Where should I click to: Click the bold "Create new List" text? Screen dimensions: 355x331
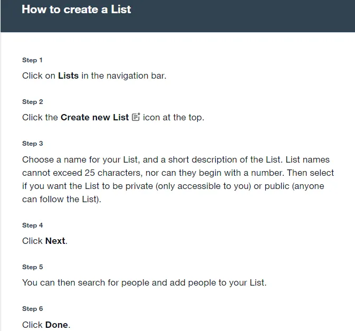tap(94, 117)
